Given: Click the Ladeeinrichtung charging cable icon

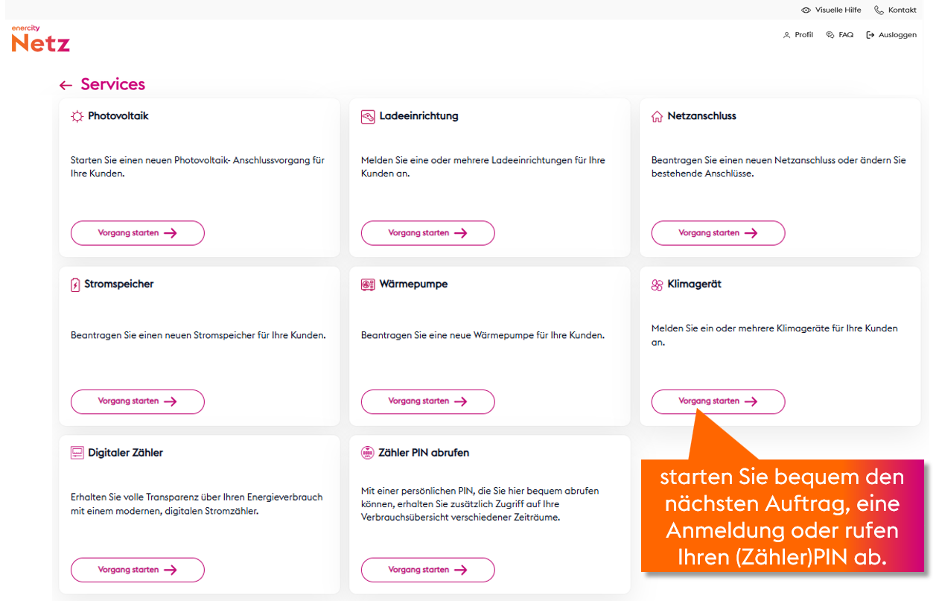Looking at the screenshot, I should 366,116.
